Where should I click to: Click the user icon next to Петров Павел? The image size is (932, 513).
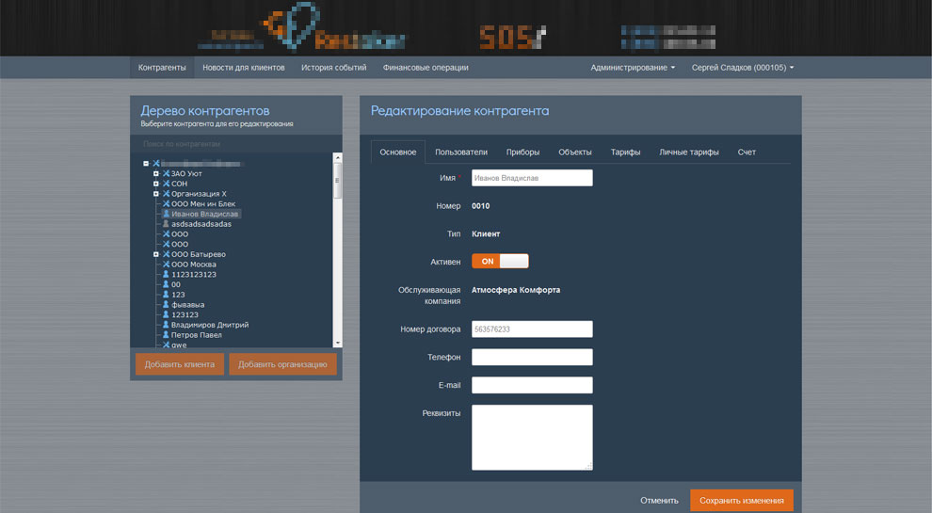pos(166,335)
